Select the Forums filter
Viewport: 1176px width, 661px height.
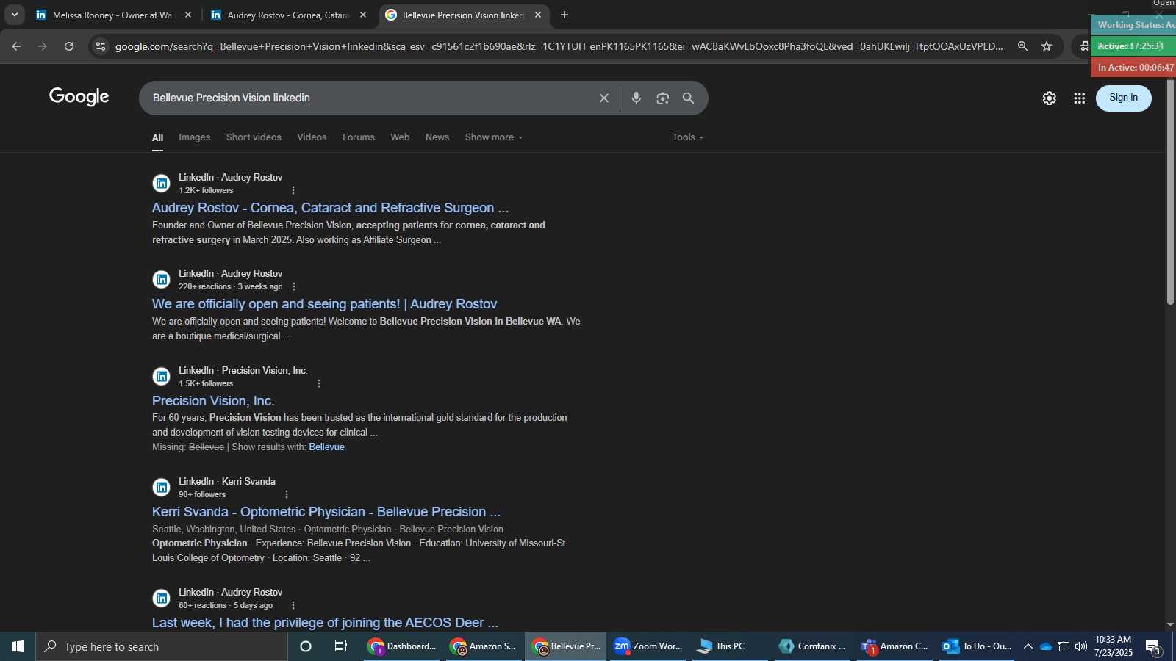pos(359,137)
